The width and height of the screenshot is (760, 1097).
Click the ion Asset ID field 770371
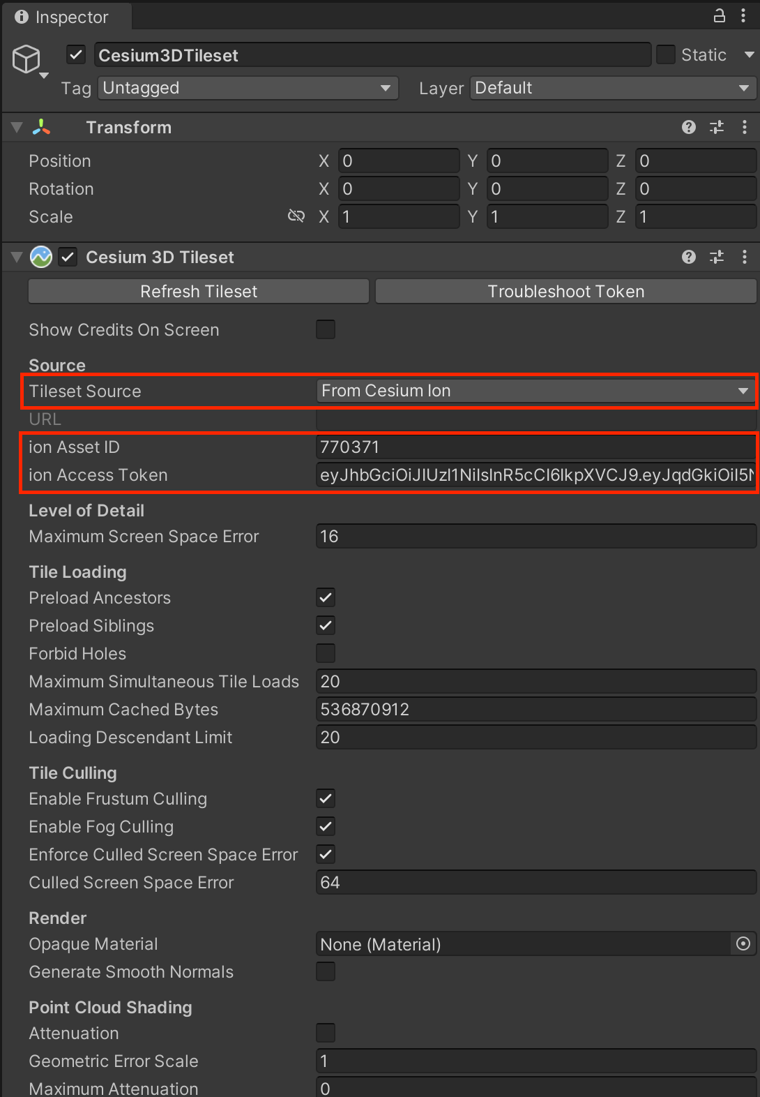click(536, 447)
